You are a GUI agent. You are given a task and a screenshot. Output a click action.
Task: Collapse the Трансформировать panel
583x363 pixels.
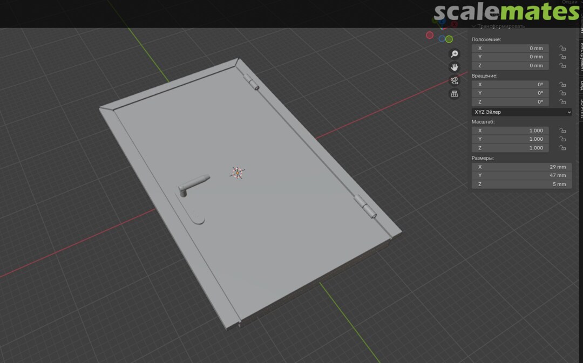[x=474, y=26]
